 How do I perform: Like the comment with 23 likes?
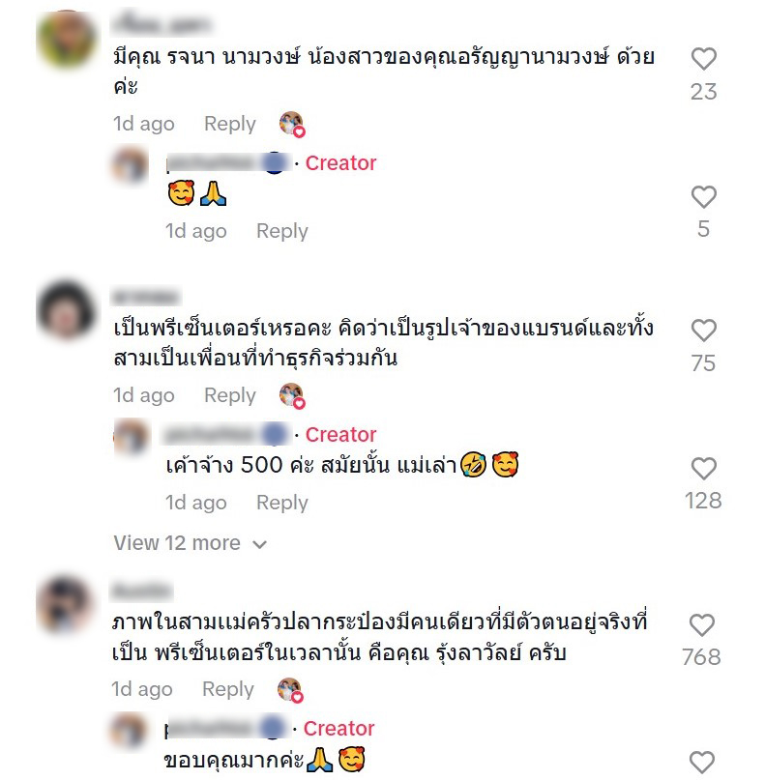(703, 59)
